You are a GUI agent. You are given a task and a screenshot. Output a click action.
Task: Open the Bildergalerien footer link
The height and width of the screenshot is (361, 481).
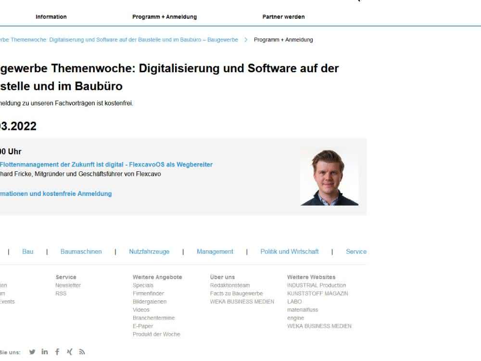coord(150,302)
